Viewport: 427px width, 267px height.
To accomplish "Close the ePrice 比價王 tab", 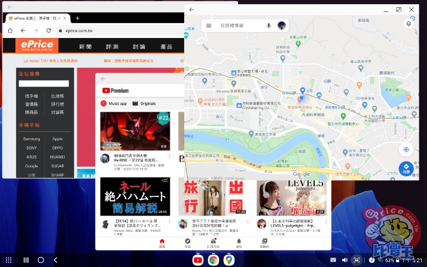I will point(65,18).
